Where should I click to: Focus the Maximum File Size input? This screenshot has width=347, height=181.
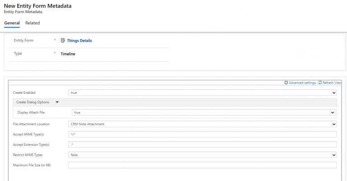[x=202, y=165]
